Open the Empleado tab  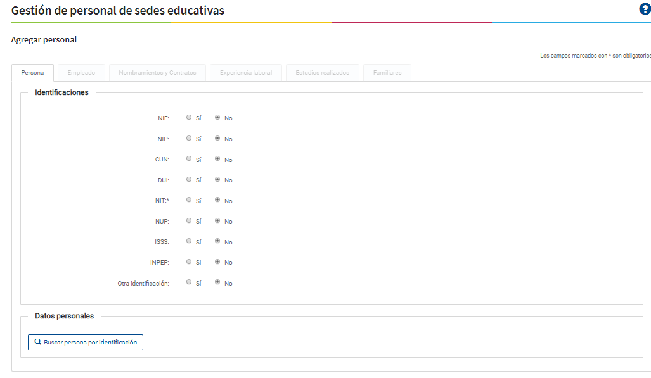81,73
